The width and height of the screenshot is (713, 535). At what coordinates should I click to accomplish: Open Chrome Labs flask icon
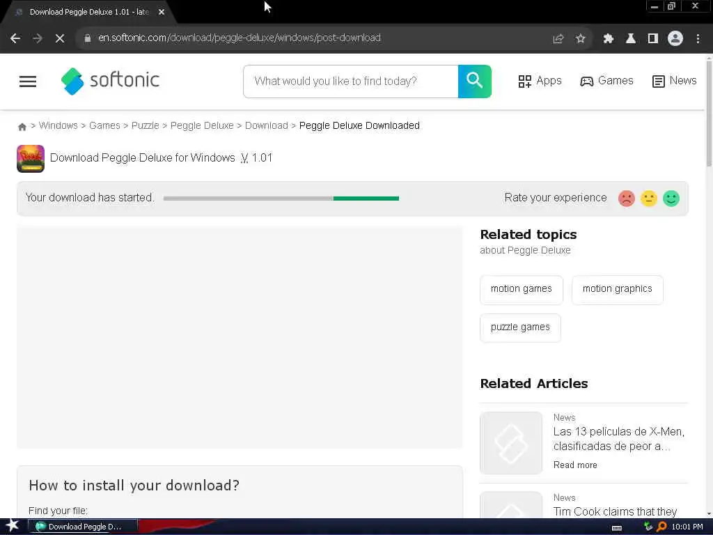(630, 38)
